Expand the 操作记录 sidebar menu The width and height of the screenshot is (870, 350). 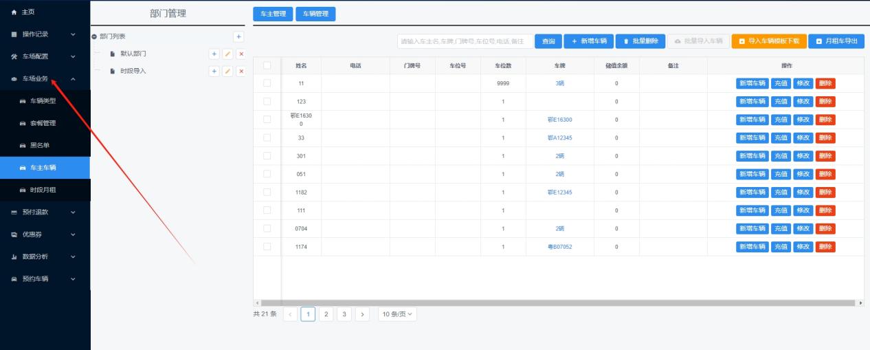[45, 34]
